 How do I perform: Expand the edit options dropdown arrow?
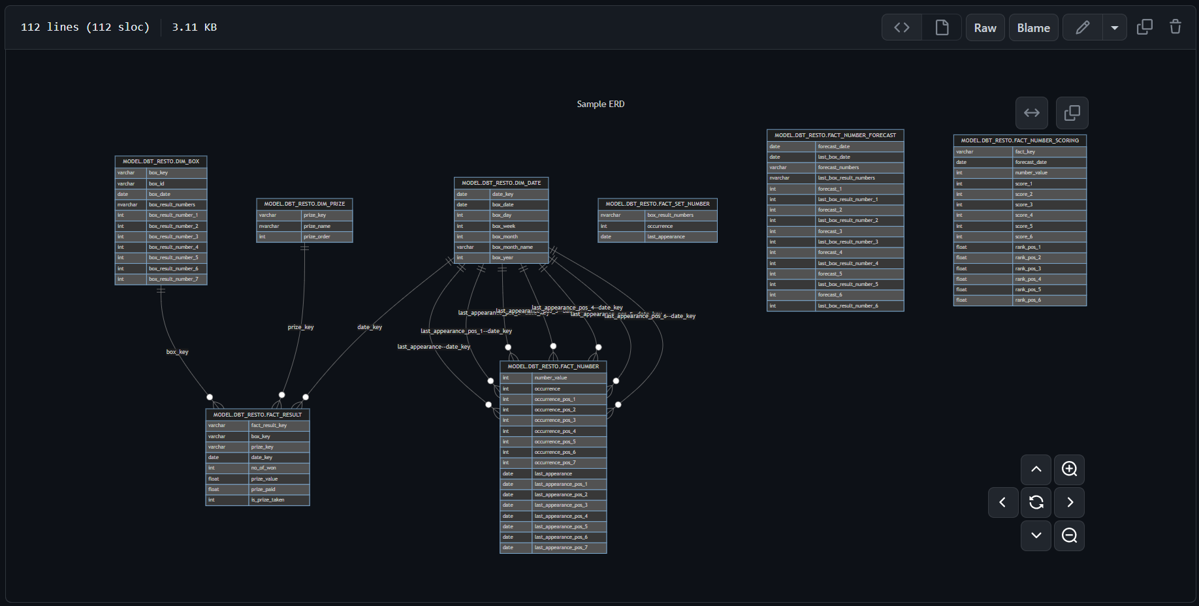1115,27
